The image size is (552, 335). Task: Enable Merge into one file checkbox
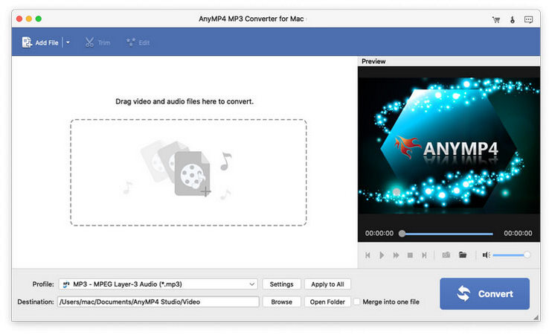(x=357, y=302)
